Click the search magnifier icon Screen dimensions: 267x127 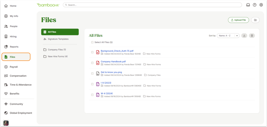click(66, 5)
